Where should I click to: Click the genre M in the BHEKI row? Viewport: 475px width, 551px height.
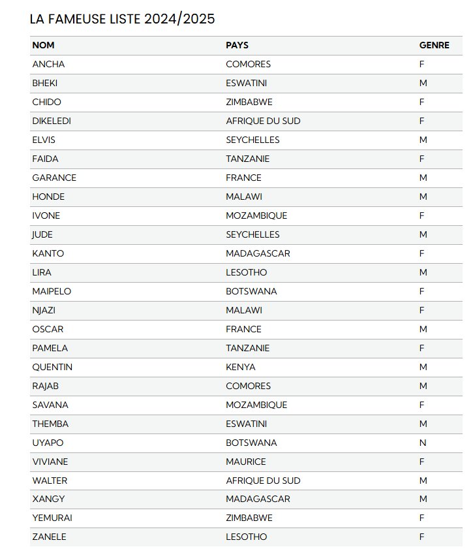click(x=423, y=84)
